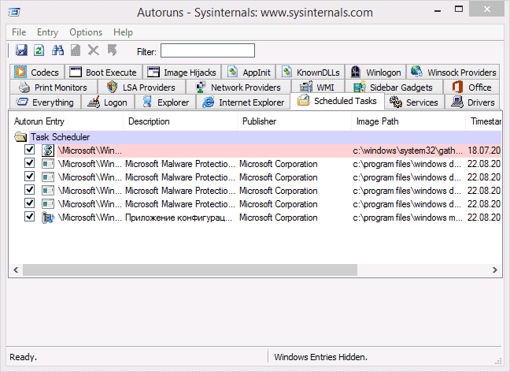Switch to Winsock Providers tab
Image resolution: width=510 pixels, height=372 pixels.
453,72
